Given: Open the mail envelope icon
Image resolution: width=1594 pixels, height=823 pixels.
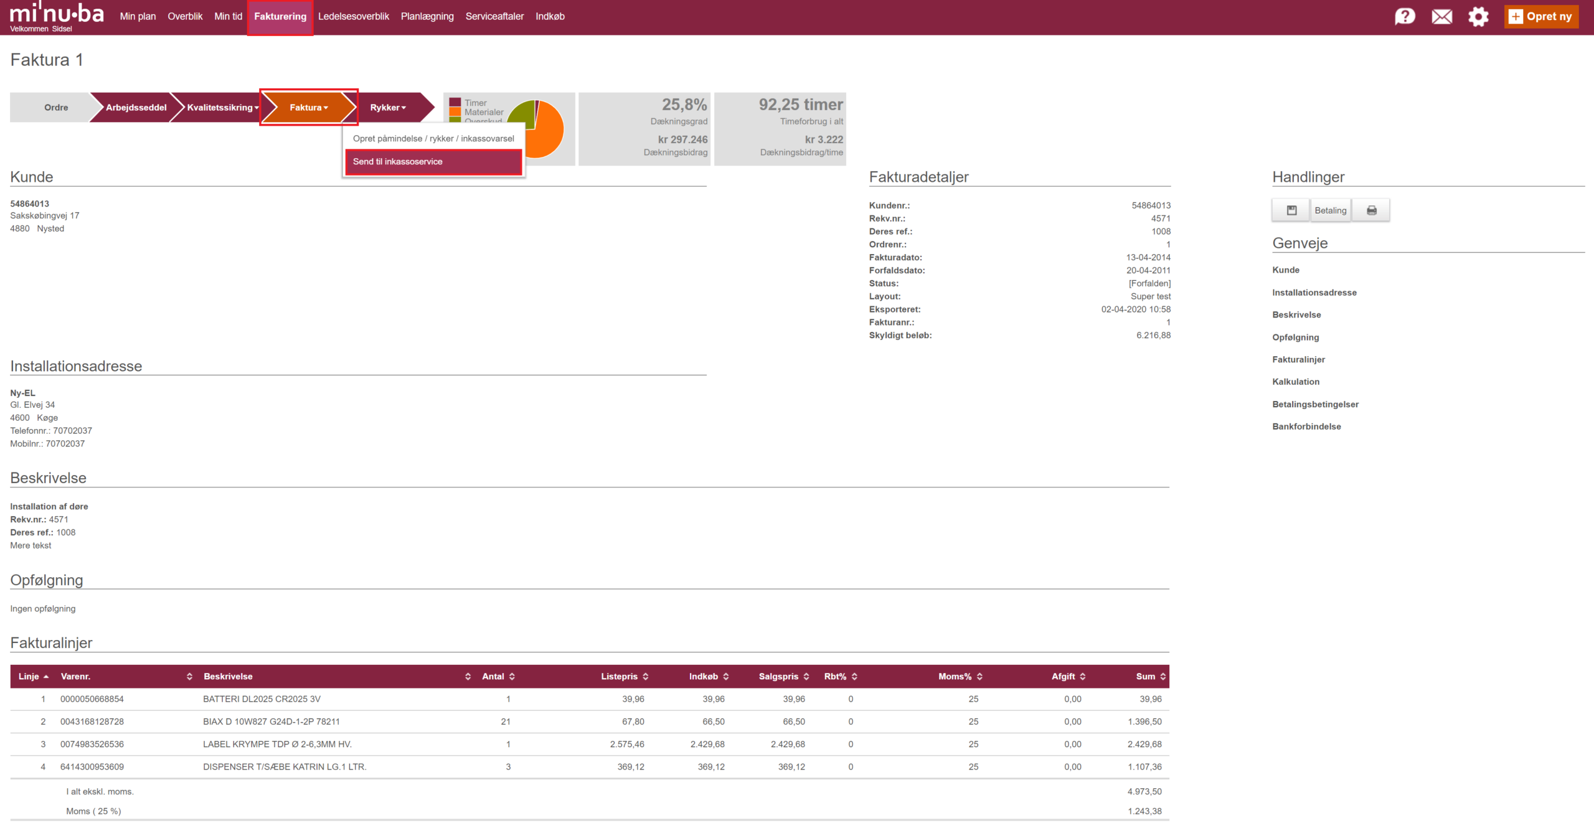Looking at the screenshot, I should click(1441, 16).
